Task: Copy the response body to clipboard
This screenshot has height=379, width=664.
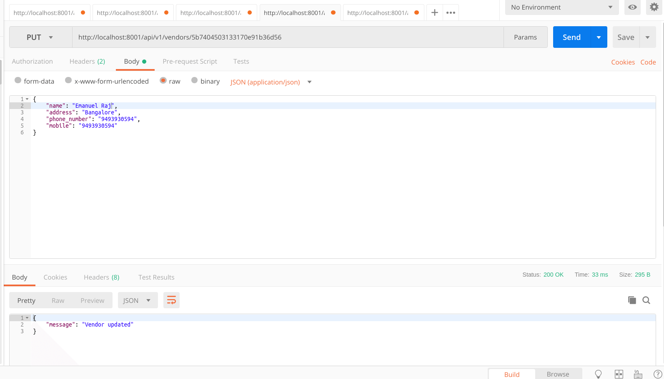Action: pos(632,300)
